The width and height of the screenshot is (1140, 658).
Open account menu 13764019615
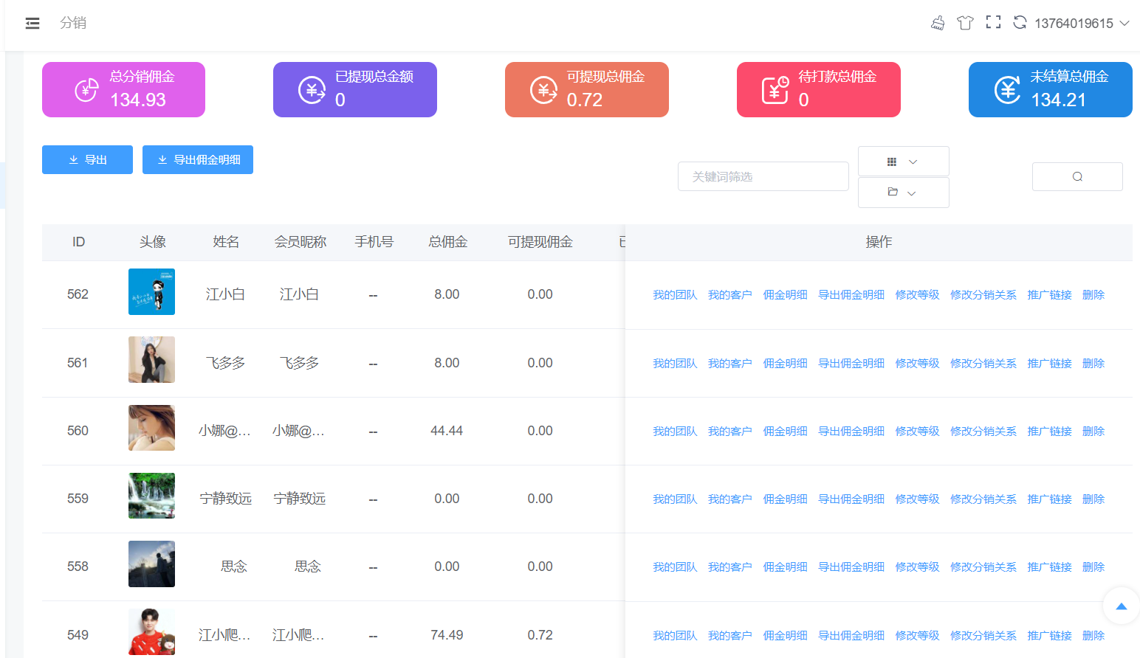[x=1082, y=24]
